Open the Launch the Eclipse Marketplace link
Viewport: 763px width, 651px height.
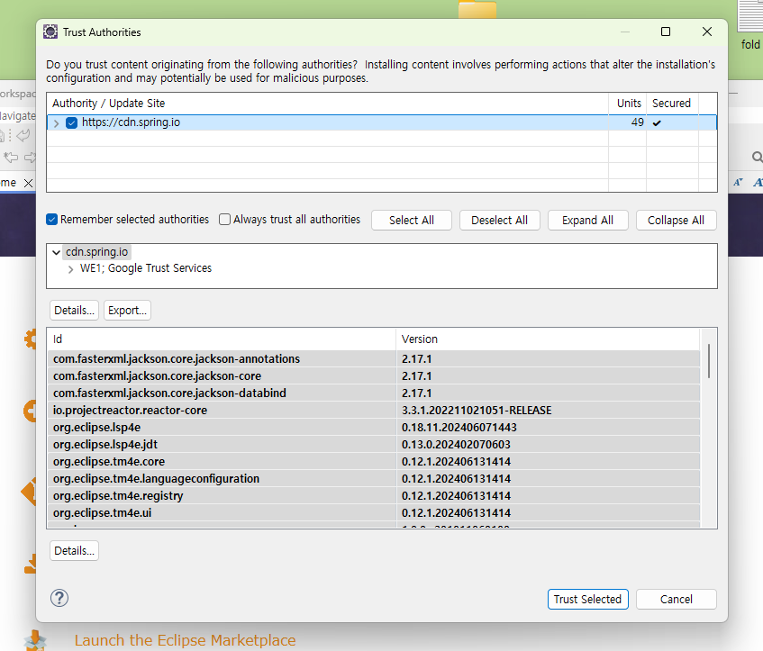point(185,640)
